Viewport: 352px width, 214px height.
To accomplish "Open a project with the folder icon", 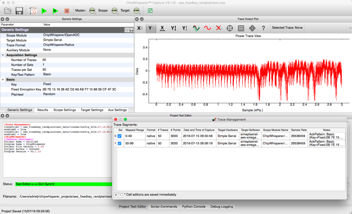I will (8, 11).
